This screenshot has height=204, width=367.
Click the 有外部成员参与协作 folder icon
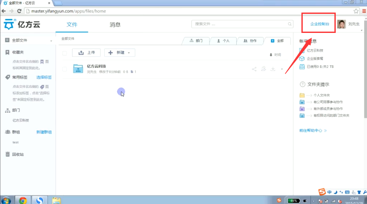302,109
